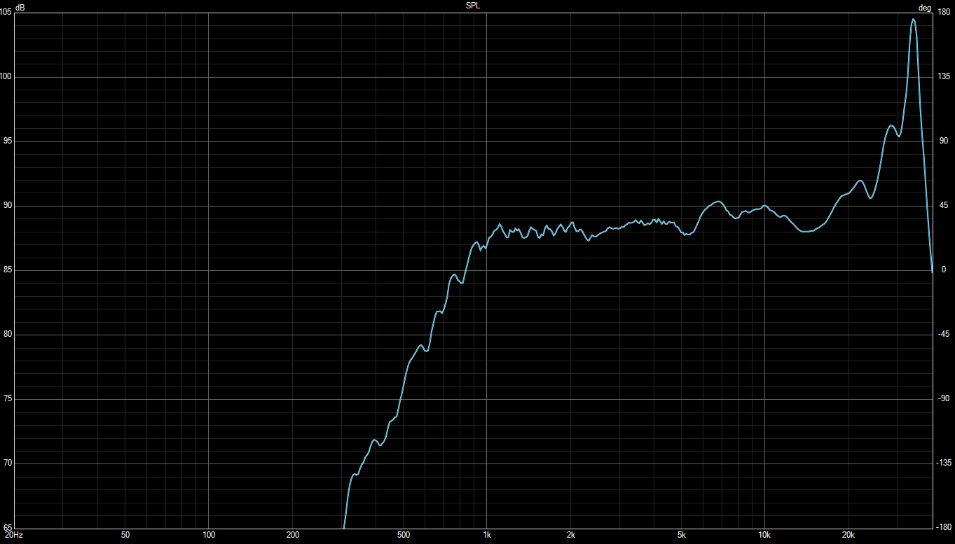The width and height of the screenshot is (955, 544).
Task: Select the 95 dB axis value
Action: [x=8, y=141]
